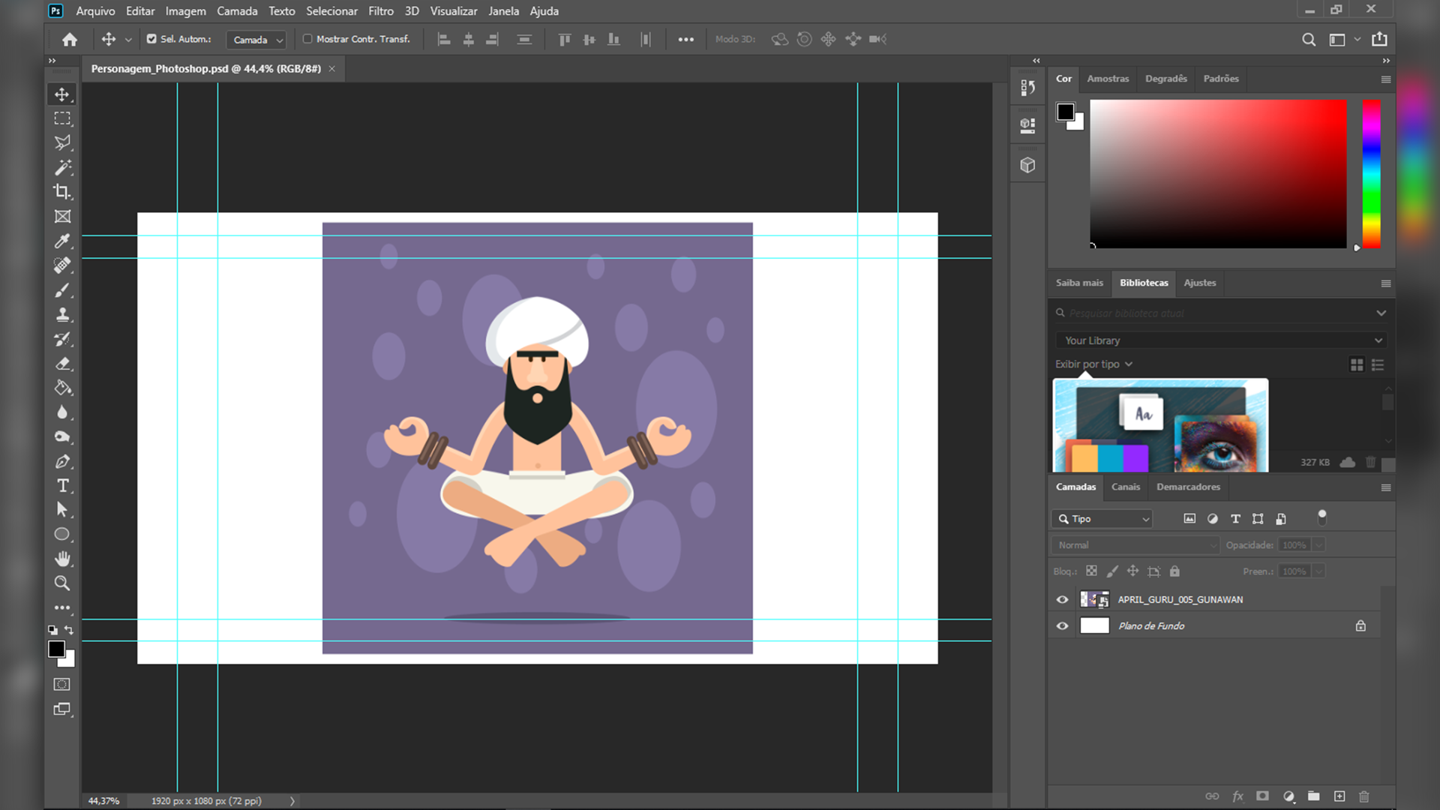
Task: Open the Preen. fill dropdown
Action: tap(1319, 571)
